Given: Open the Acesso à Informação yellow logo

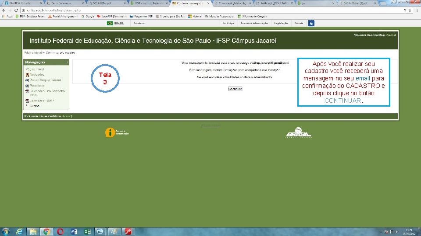Looking at the screenshot, I should point(117,132).
